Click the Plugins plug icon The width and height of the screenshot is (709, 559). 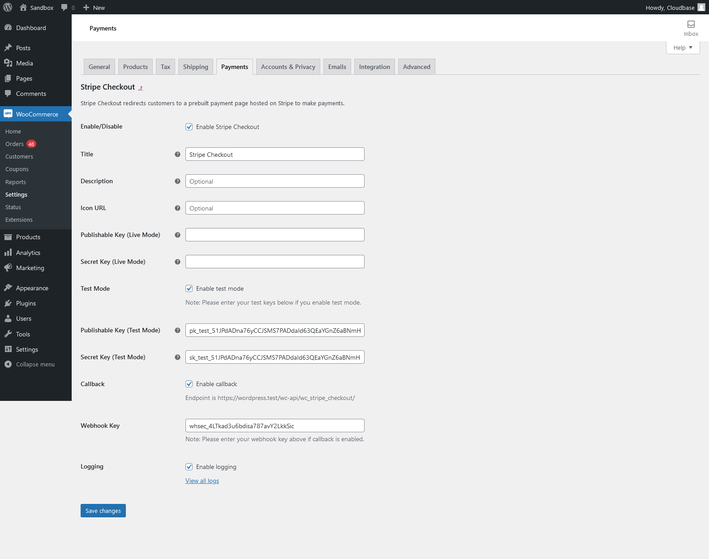click(8, 303)
